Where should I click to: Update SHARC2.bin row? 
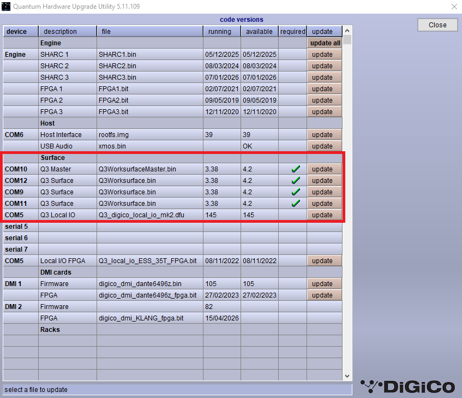(325, 66)
